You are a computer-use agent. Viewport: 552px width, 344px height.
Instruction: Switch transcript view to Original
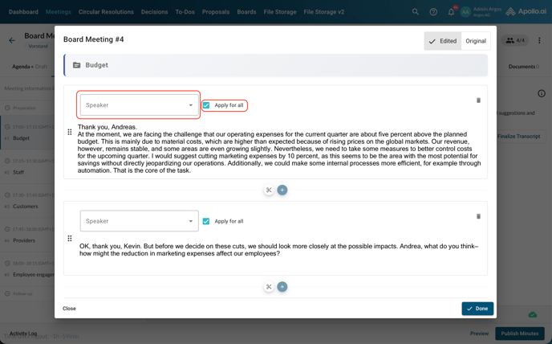[x=476, y=41]
